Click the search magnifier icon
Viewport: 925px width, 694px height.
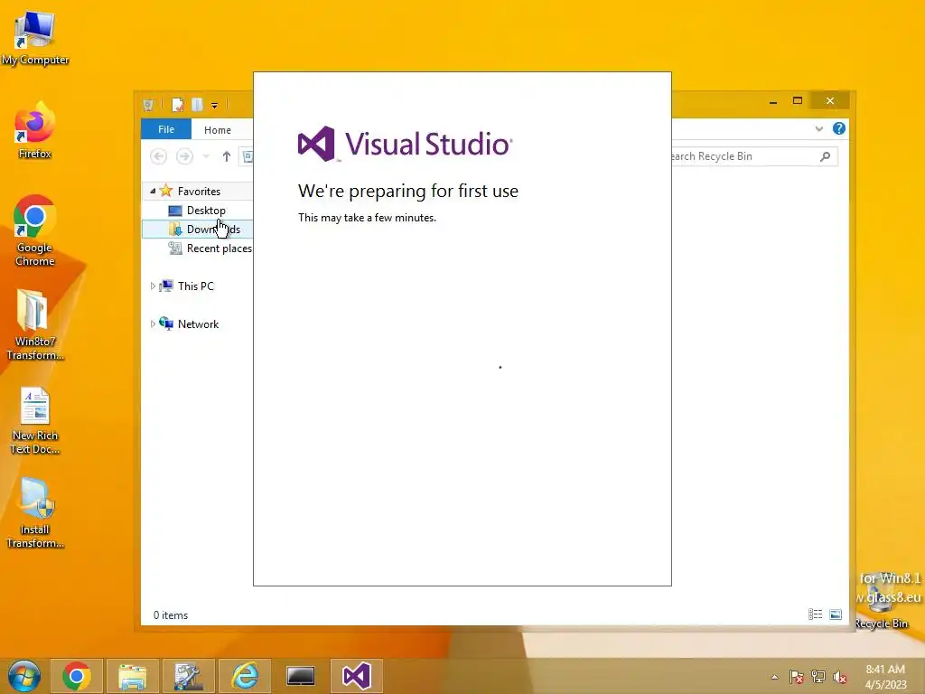pyautogui.click(x=826, y=156)
